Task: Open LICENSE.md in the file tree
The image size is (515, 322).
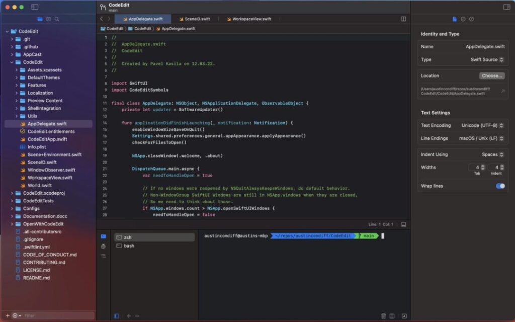Action: point(36,270)
